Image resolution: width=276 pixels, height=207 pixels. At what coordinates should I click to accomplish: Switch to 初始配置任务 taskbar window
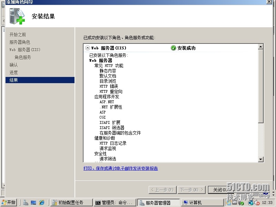point(72,203)
